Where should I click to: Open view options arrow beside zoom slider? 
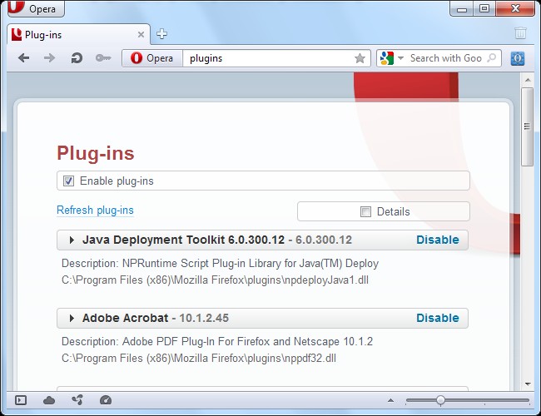(390, 400)
